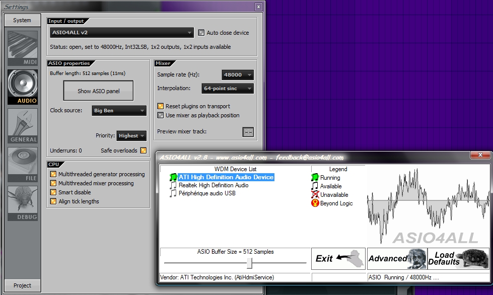The width and height of the screenshot is (493, 295).
Task: Click the ASIO Running / 48000Hz status
Action: click(x=403, y=277)
